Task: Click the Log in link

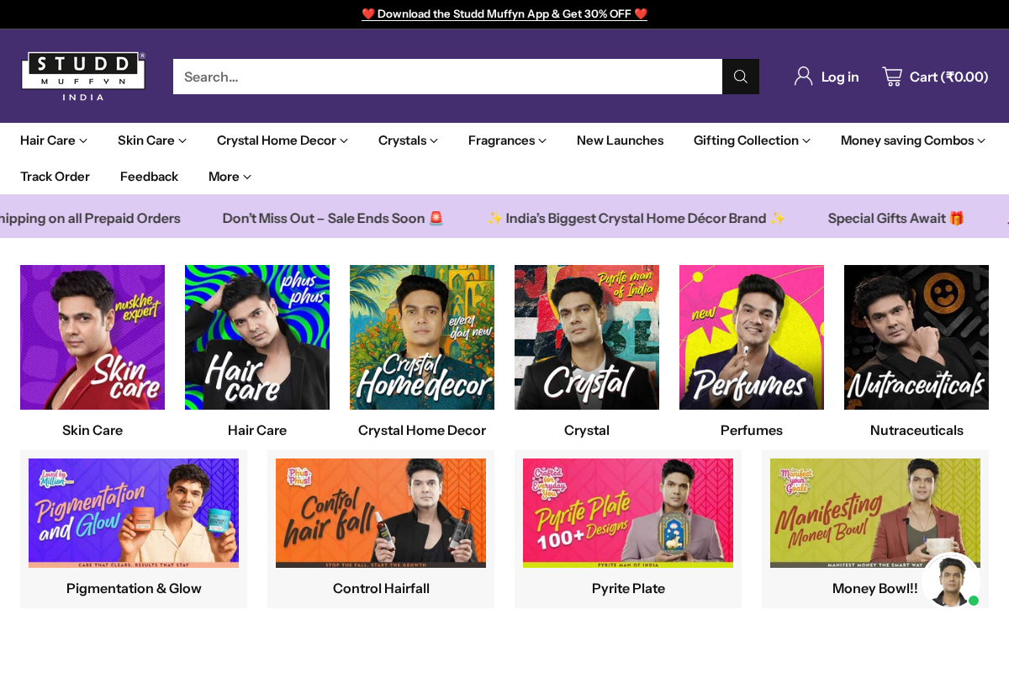Action: (x=839, y=77)
